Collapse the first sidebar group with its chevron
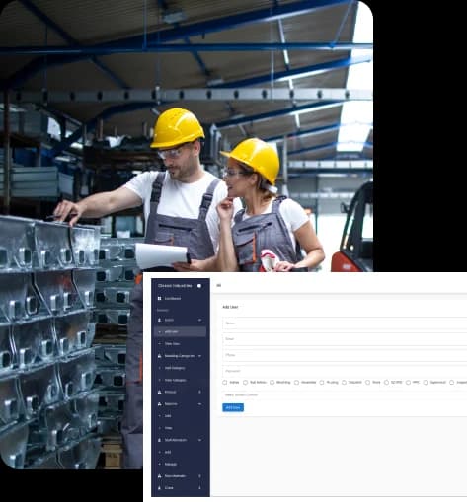This screenshot has width=467, height=502. (x=199, y=320)
